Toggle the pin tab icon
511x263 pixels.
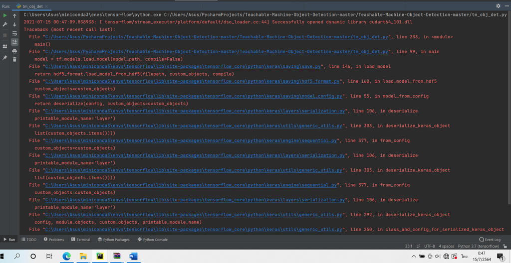[x=5, y=57]
